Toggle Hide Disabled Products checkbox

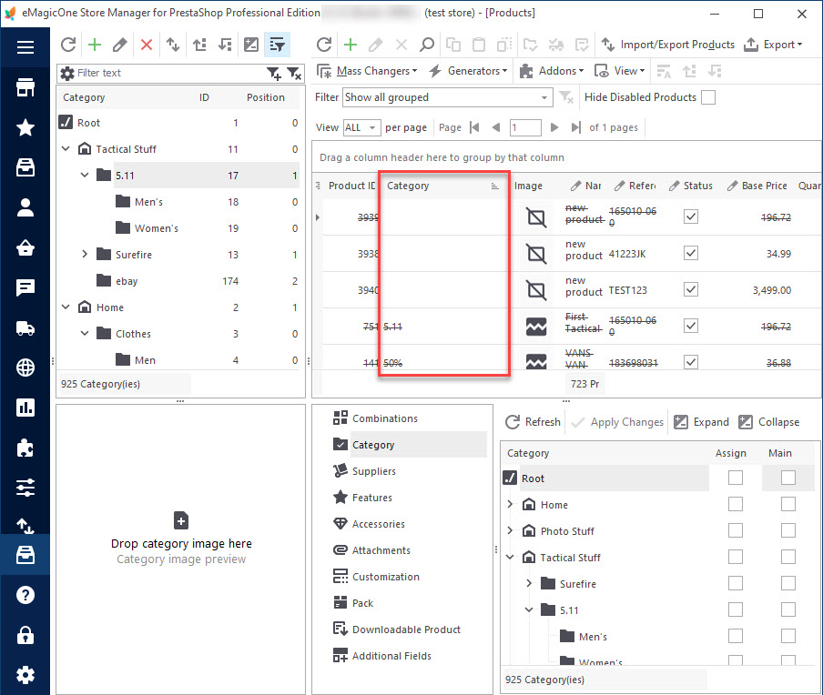(708, 97)
